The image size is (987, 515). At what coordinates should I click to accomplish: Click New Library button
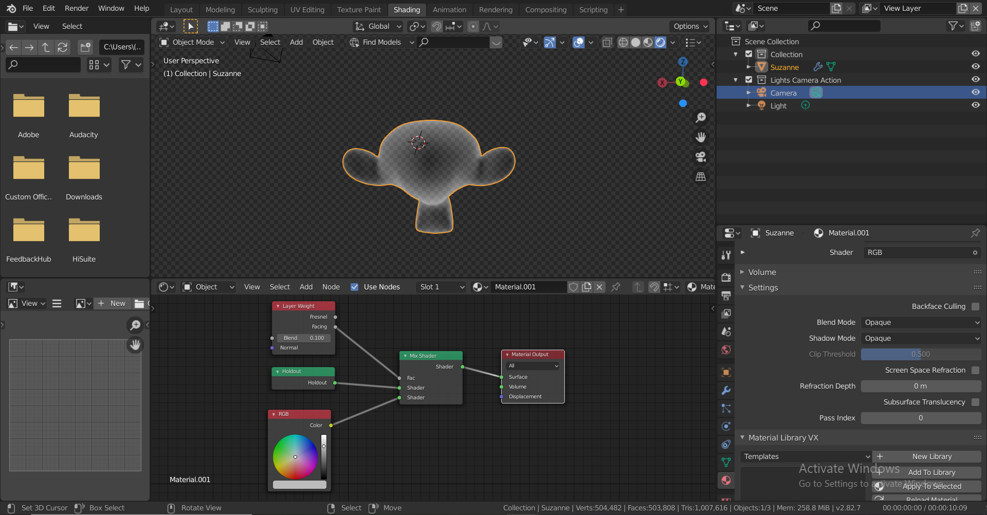[x=926, y=456]
